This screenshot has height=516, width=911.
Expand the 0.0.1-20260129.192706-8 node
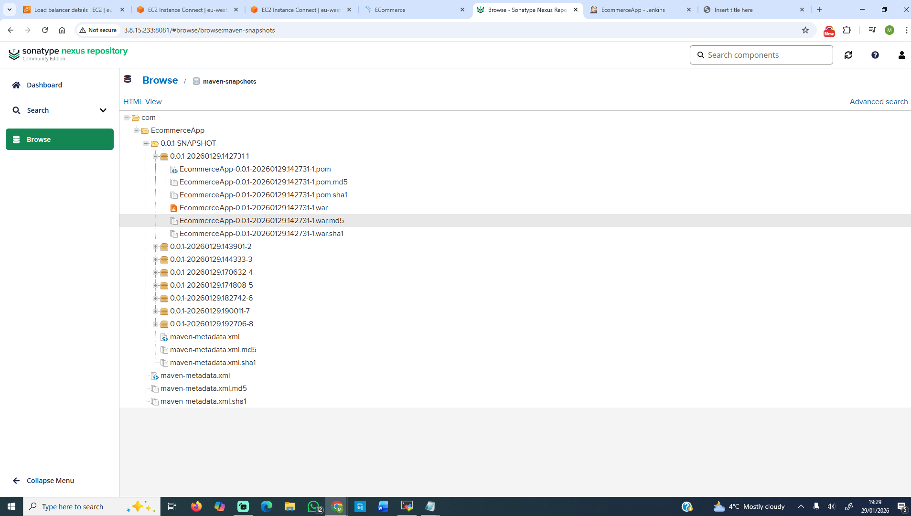(x=156, y=324)
